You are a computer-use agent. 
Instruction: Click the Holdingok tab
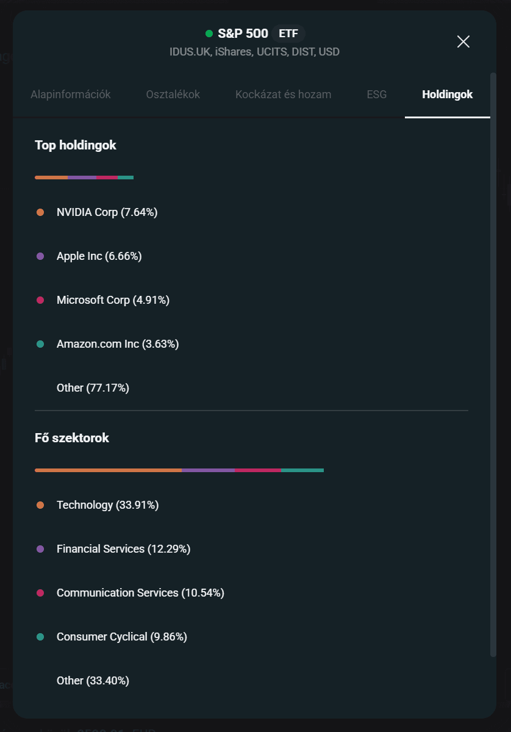[447, 95]
